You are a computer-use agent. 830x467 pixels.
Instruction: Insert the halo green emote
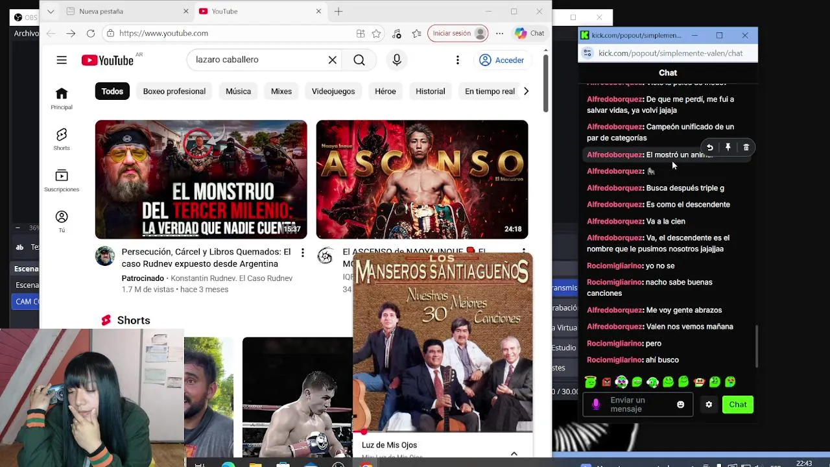[590, 382]
